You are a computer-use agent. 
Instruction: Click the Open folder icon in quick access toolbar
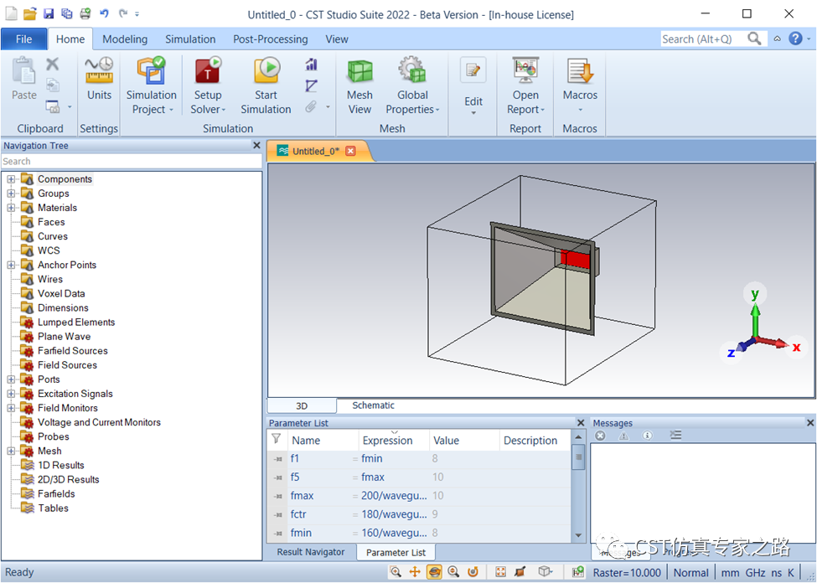(x=29, y=13)
